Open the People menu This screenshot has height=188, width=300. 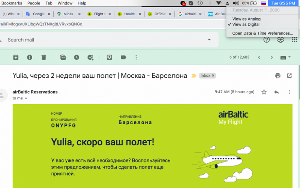[34, 3]
